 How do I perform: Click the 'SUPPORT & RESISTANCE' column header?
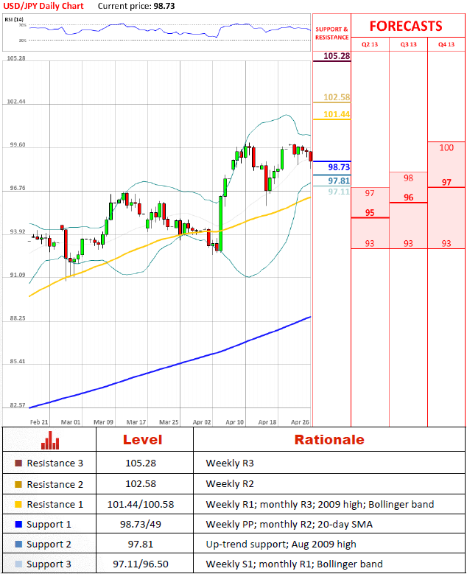coord(331,33)
